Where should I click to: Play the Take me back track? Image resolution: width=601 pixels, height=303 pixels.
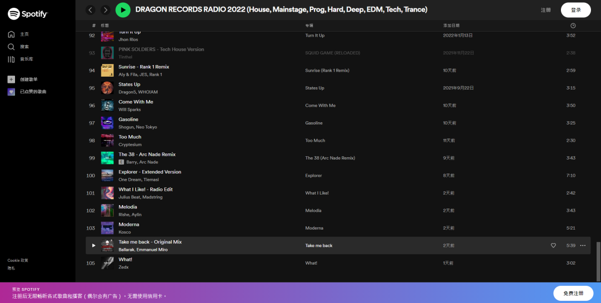coord(93,246)
